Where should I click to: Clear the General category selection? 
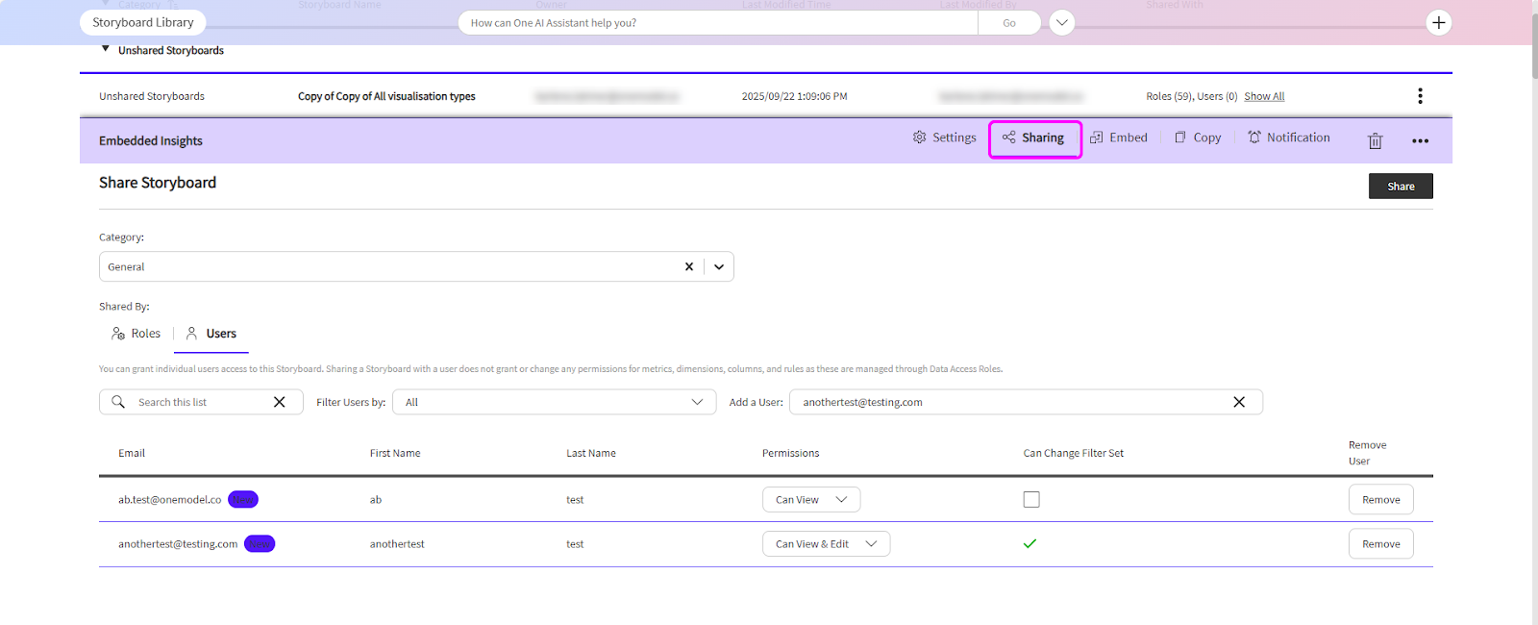click(688, 267)
